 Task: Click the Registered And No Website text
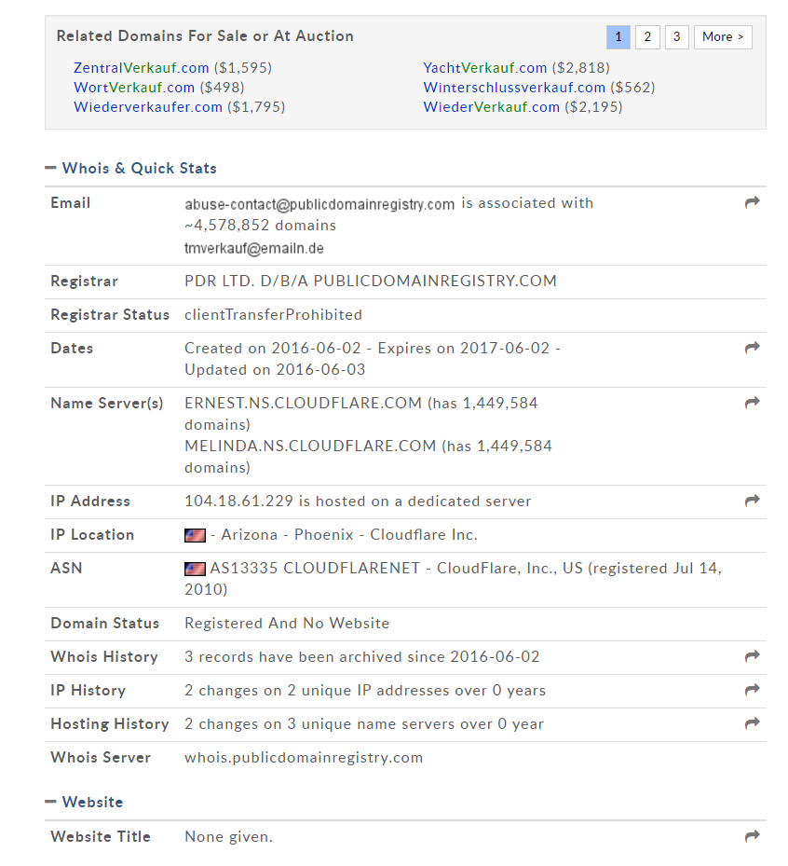[287, 623]
